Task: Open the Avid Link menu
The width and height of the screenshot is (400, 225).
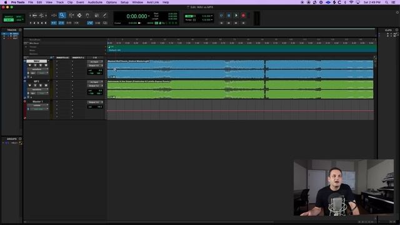Action: click(152, 2)
